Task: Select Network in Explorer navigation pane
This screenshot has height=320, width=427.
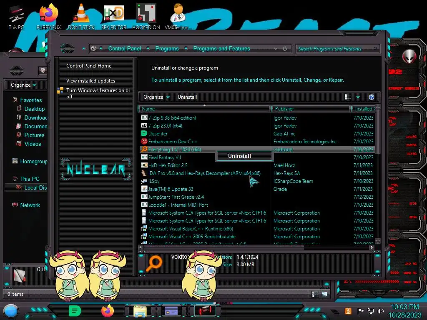Action: coord(30,205)
